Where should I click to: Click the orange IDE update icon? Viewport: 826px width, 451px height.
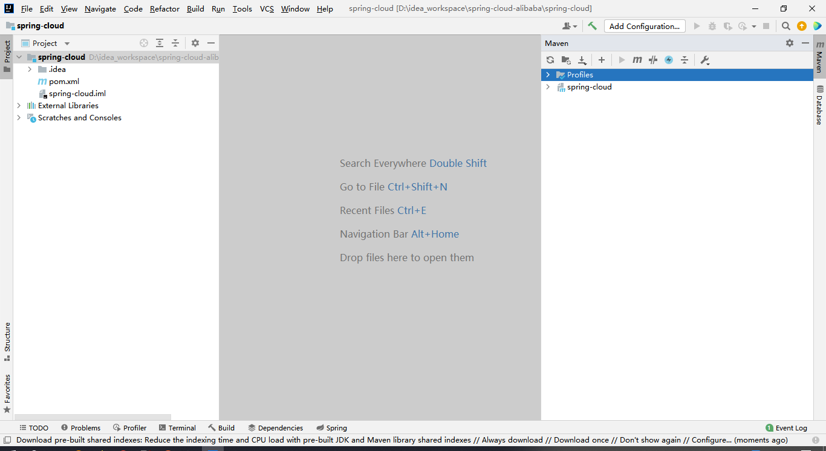click(x=802, y=26)
